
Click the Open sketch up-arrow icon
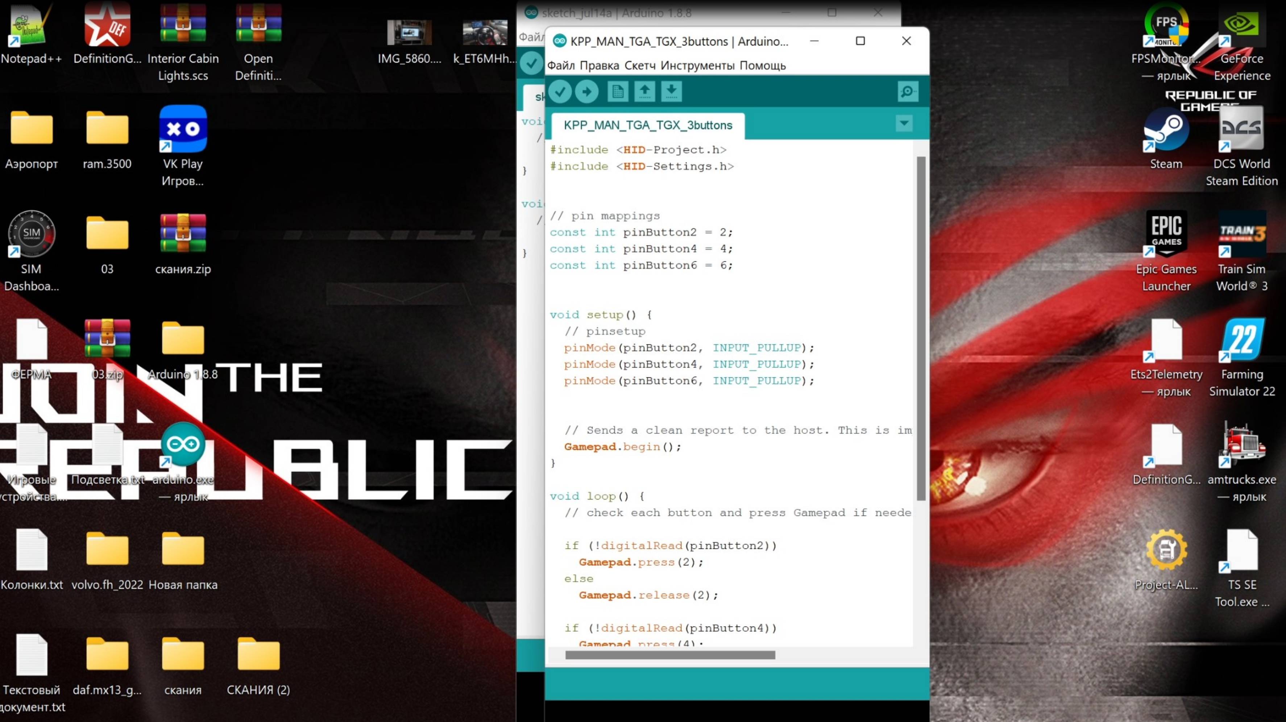tap(644, 92)
